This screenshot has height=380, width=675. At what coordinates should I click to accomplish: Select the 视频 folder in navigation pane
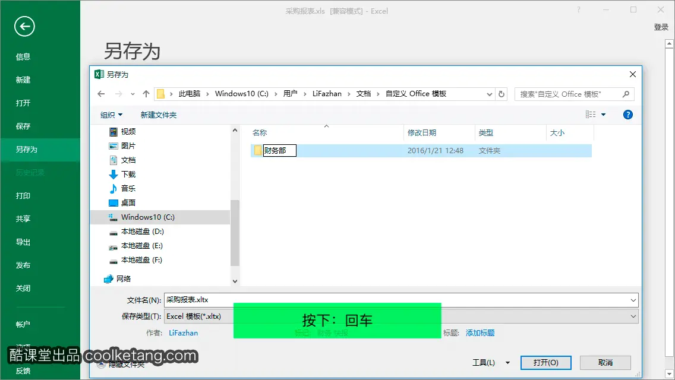(x=122, y=132)
